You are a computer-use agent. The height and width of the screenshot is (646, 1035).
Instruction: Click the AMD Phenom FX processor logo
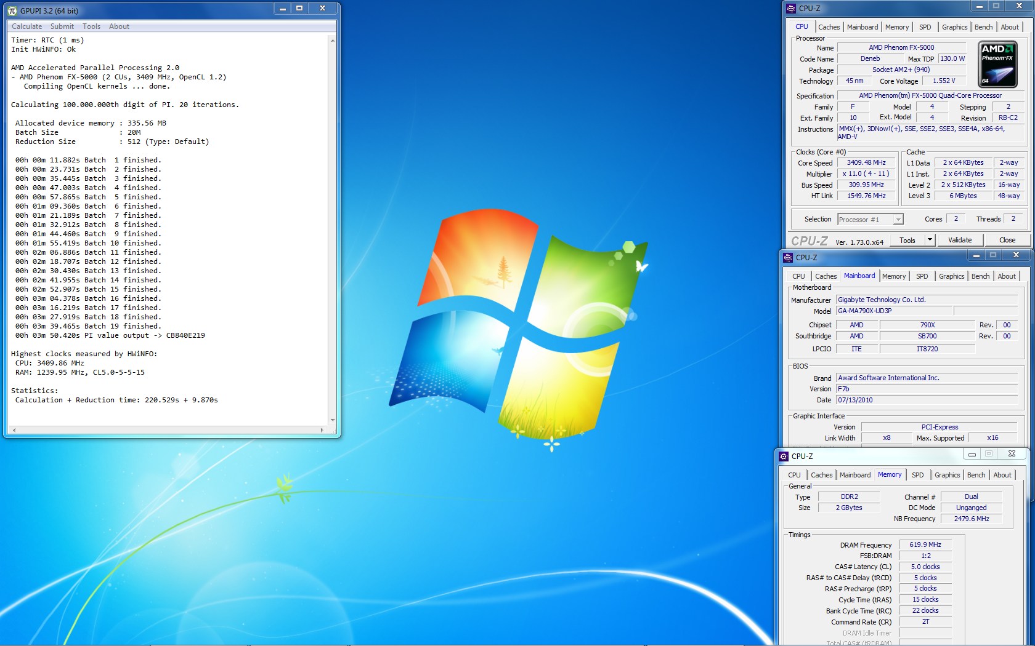tap(997, 64)
